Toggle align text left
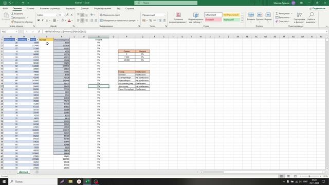 78,21
